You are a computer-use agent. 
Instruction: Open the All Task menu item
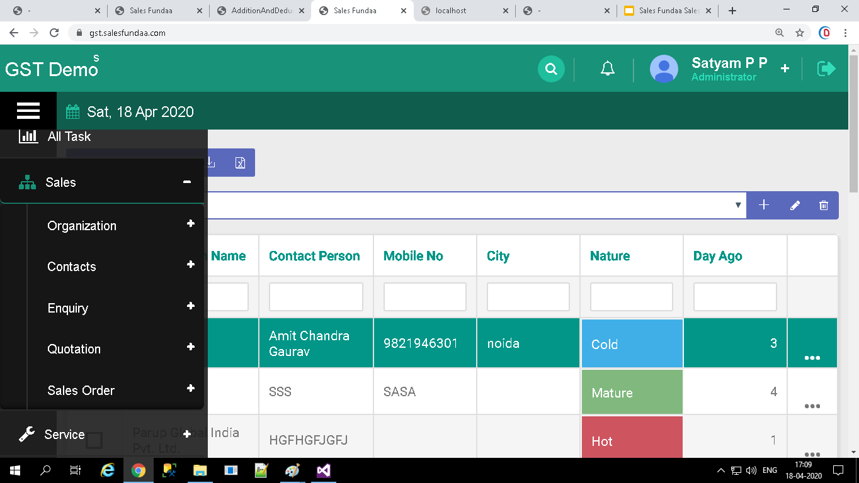point(69,136)
